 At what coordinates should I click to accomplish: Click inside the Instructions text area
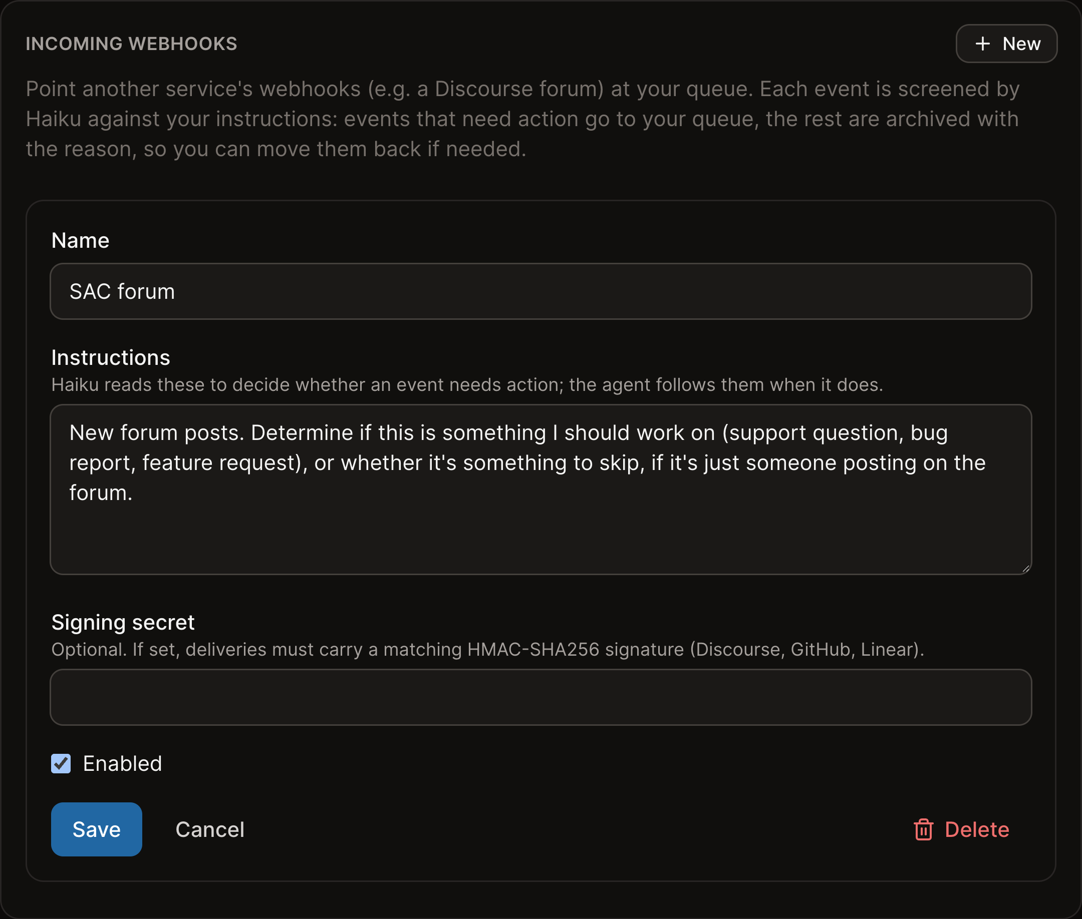[x=540, y=489]
